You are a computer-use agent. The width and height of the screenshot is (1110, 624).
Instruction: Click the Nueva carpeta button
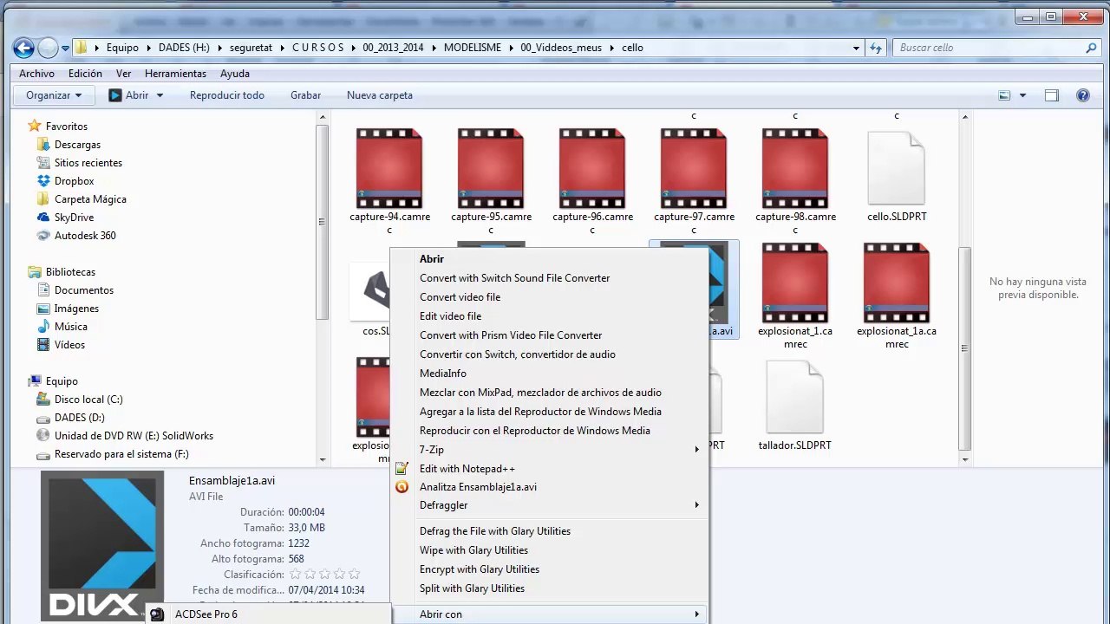pyautogui.click(x=380, y=95)
